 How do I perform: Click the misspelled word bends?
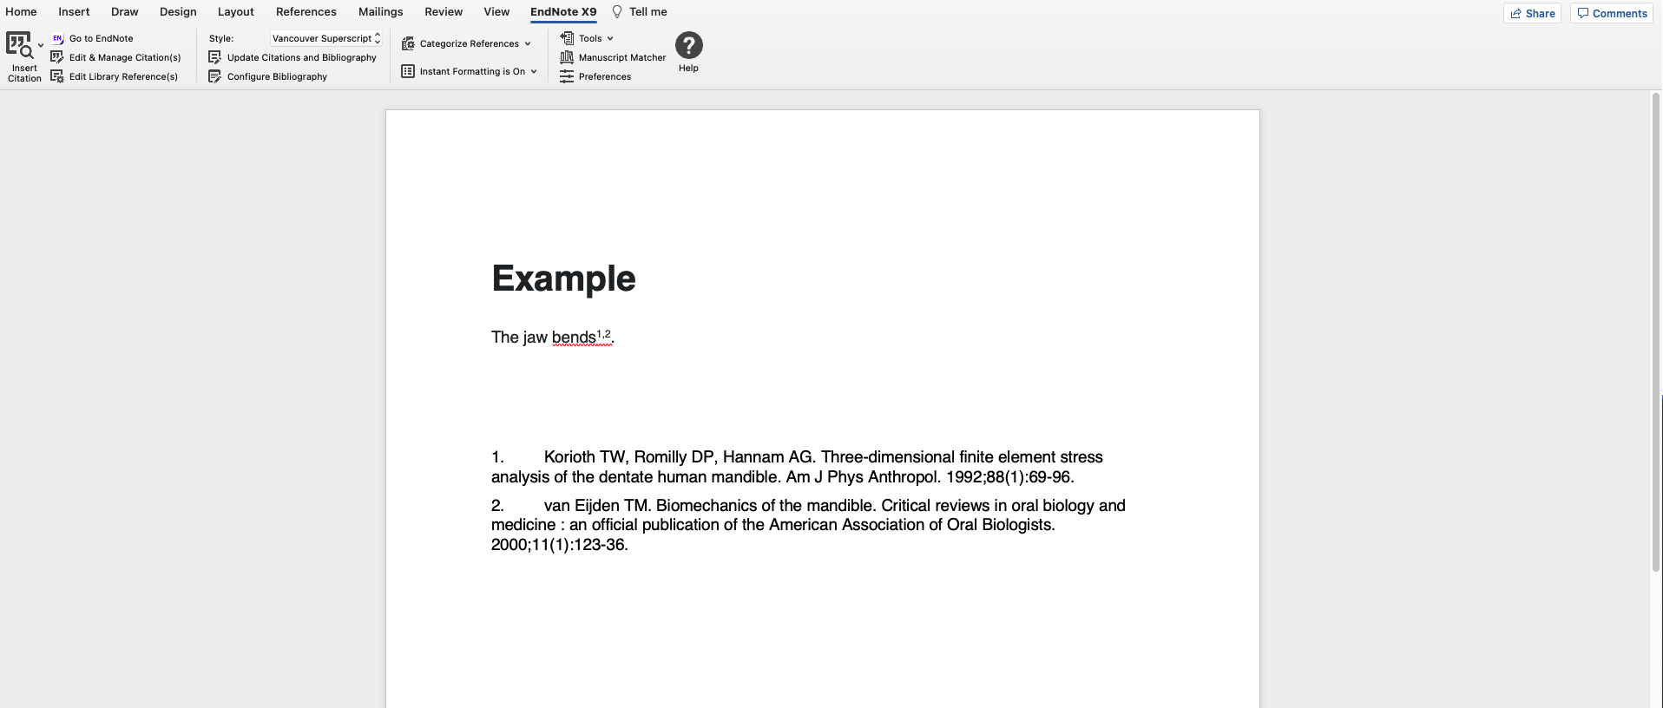(574, 338)
